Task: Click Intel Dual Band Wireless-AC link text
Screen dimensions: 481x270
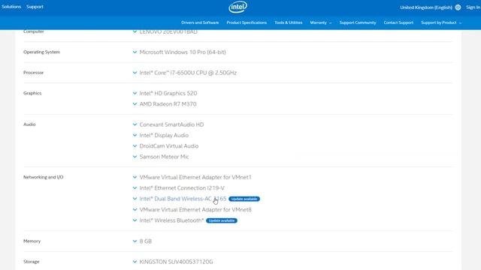Action: [x=183, y=199]
